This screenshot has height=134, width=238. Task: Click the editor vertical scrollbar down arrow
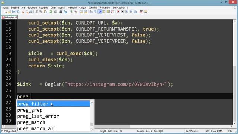235,123
